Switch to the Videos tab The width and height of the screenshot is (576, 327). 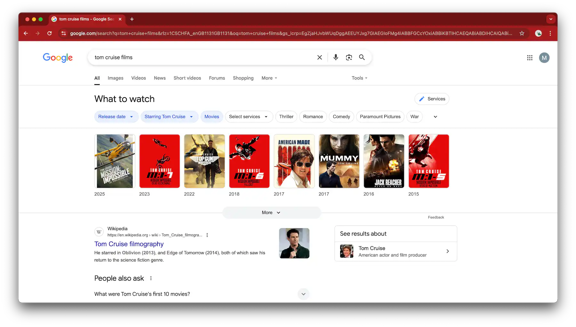[x=139, y=78]
